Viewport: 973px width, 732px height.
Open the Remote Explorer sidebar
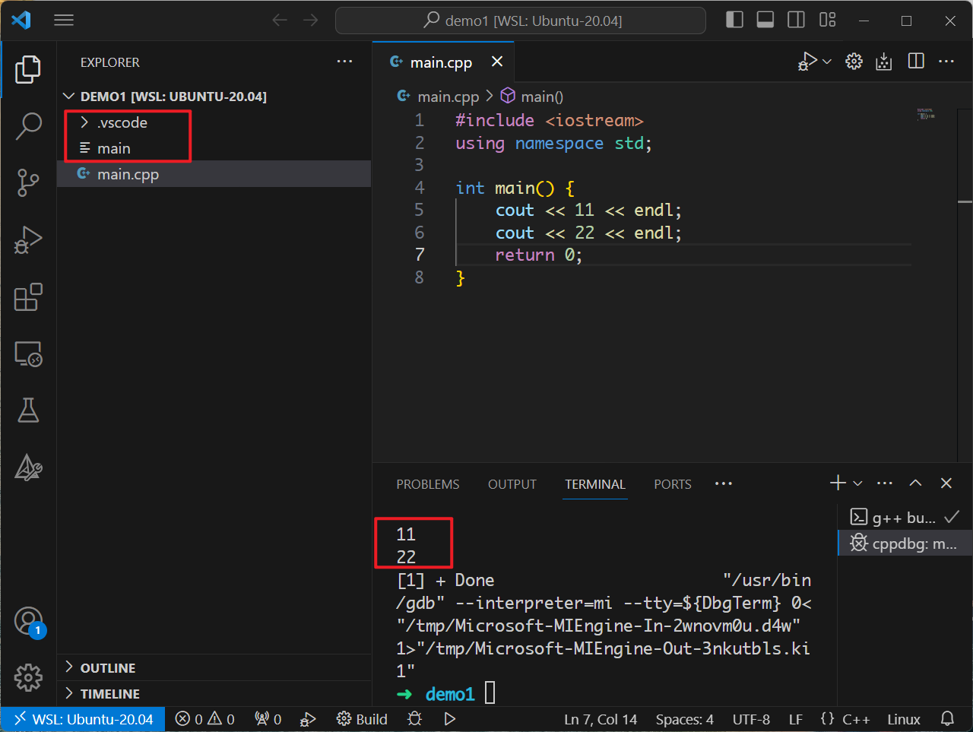click(28, 353)
